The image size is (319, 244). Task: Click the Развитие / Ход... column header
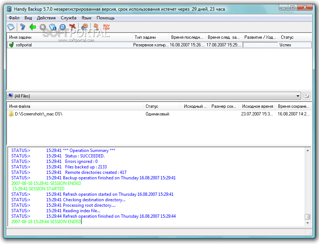(x=260, y=37)
